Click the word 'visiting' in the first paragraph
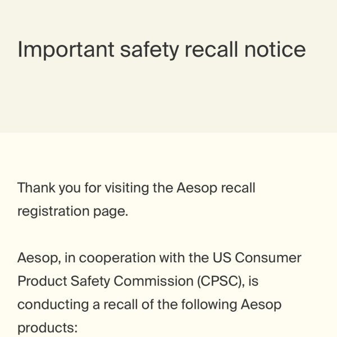This screenshot has width=337, height=337. tap(127, 188)
